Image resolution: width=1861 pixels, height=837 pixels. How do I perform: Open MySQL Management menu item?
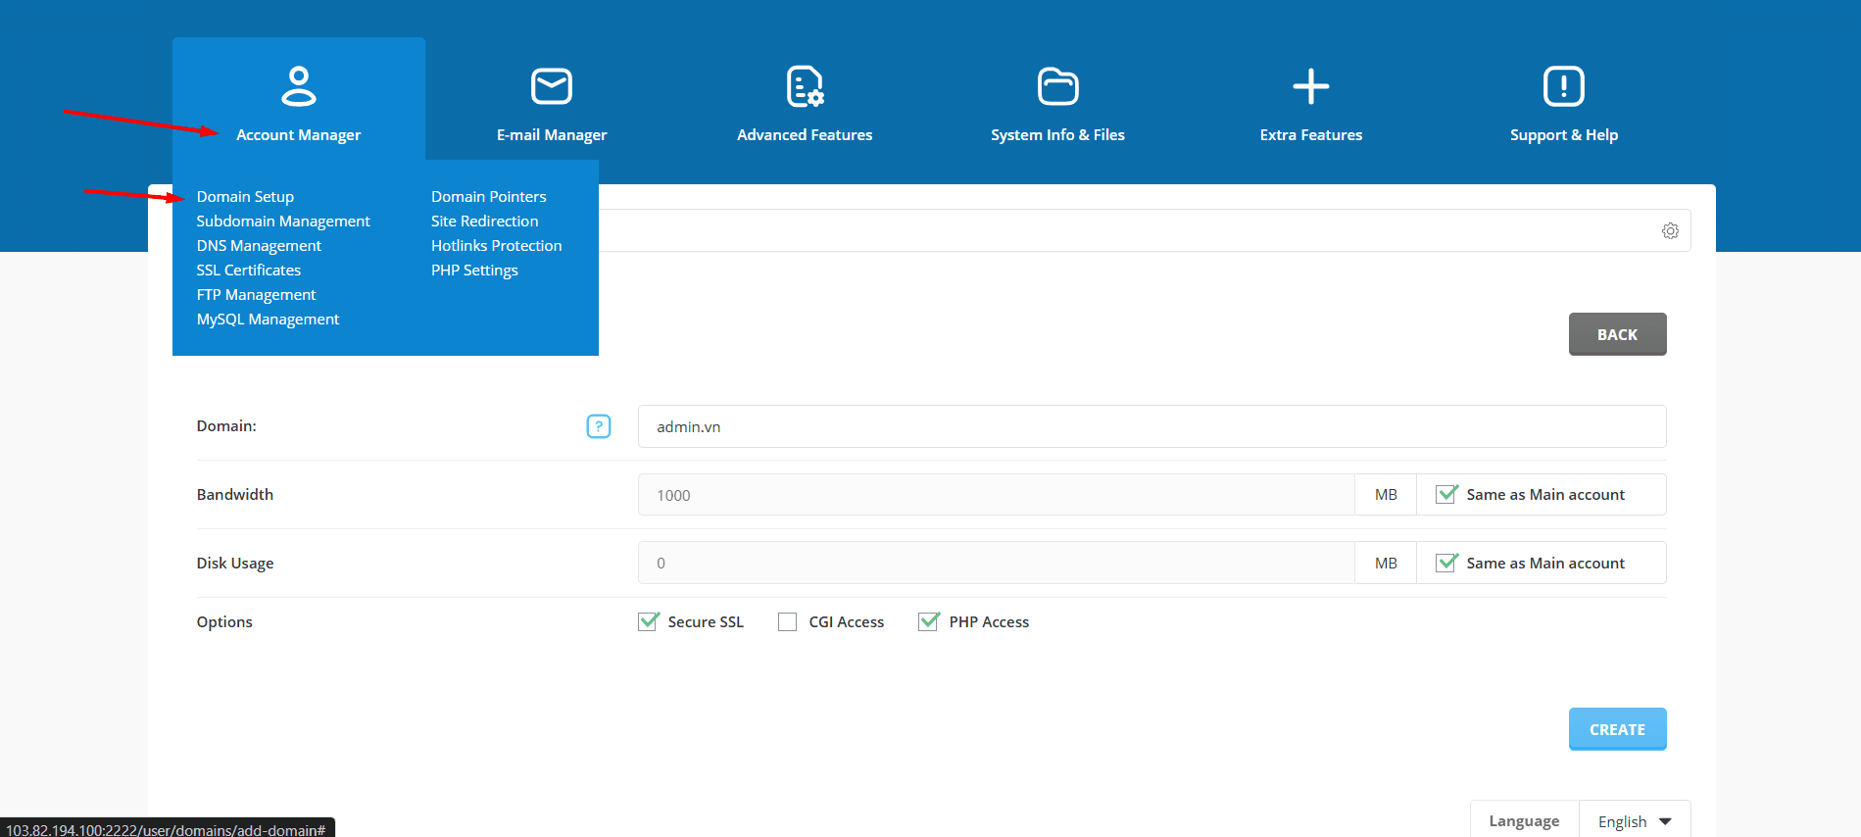pyautogui.click(x=268, y=320)
